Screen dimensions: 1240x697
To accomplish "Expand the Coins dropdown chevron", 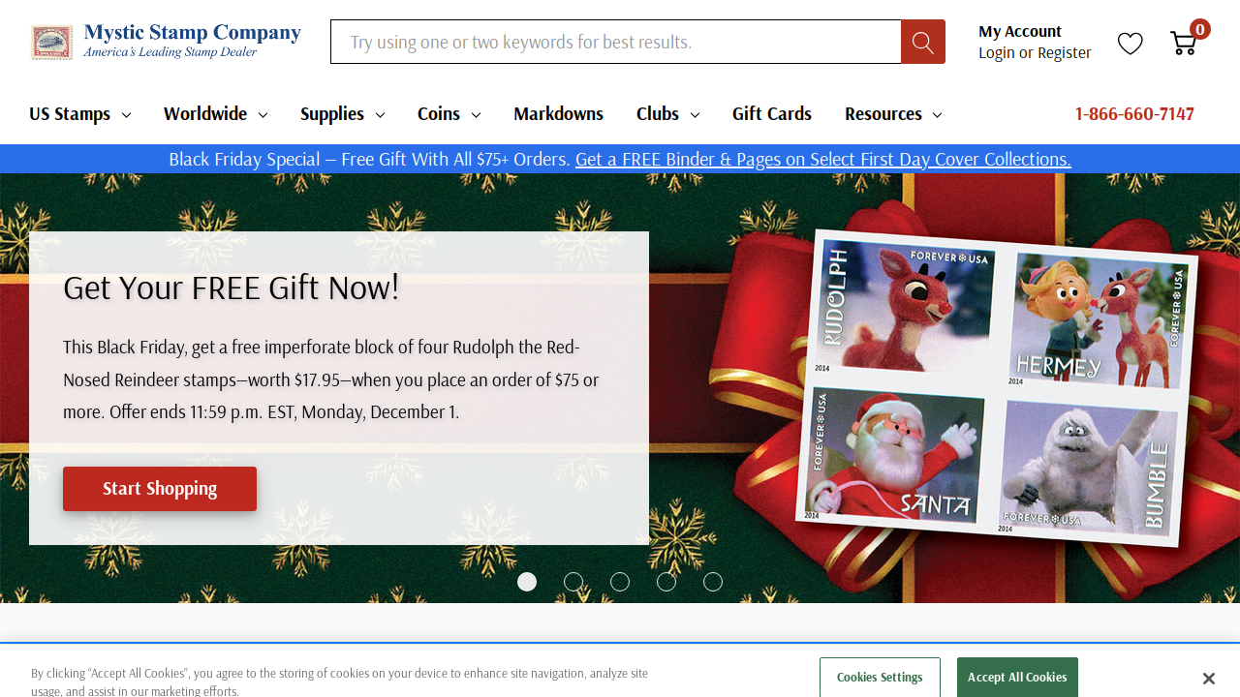I will click(476, 114).
